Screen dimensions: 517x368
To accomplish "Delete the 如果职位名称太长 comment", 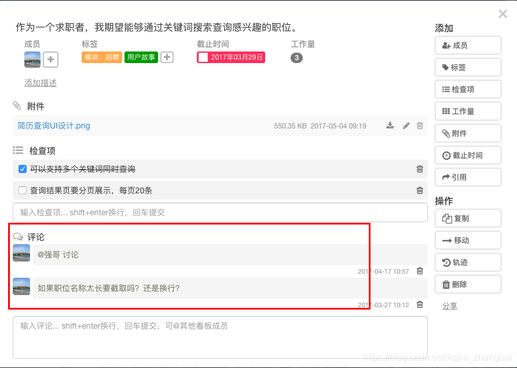I will coord(420,304).
